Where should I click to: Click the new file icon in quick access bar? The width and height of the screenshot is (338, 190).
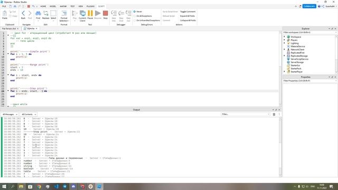tap(10, 6)
